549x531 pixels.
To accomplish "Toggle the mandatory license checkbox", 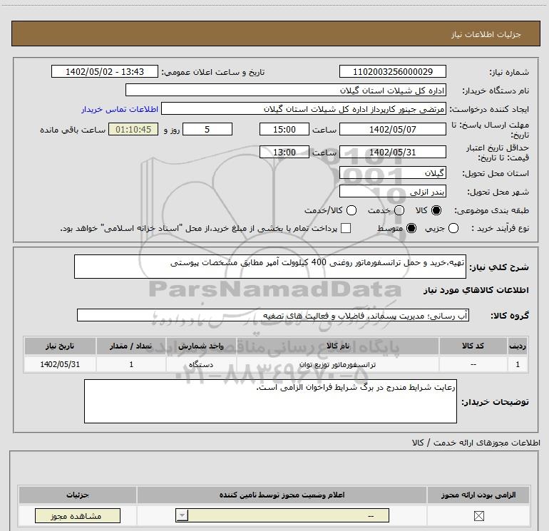I will (x=478, y=515).
